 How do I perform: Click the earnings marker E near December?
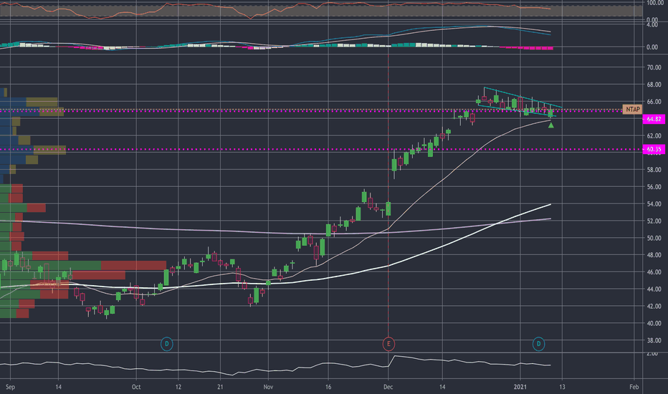pyautogui.click(x=388, y=344)
